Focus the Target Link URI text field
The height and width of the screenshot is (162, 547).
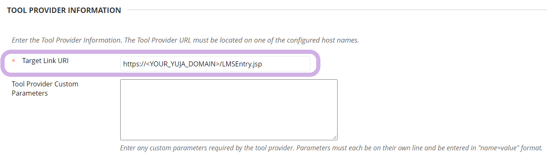point(215,64)
